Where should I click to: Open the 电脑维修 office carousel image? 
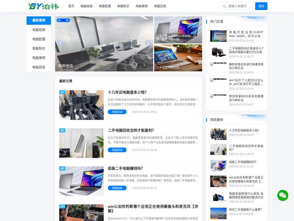click(x=104, y=44)
